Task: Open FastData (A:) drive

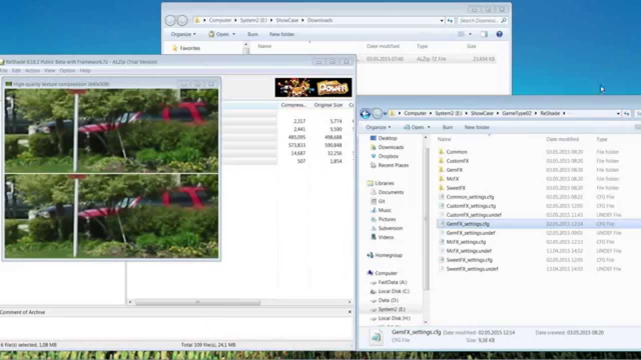Action: 392,282
